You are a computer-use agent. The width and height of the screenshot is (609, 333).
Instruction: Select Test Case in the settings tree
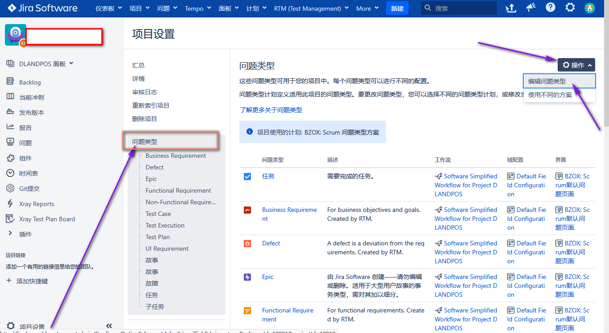pos(158,214)
